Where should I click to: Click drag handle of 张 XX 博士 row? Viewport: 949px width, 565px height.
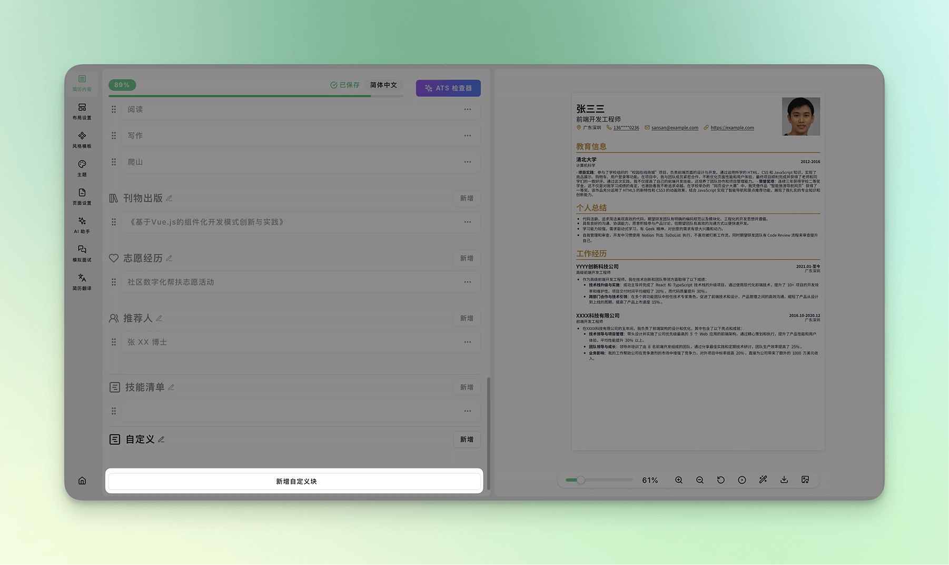pos(114,342)
